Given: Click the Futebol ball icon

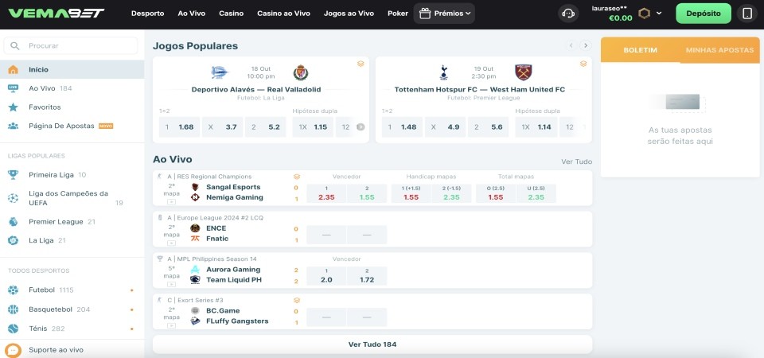Looking at the screenshot, I should 14,290.
